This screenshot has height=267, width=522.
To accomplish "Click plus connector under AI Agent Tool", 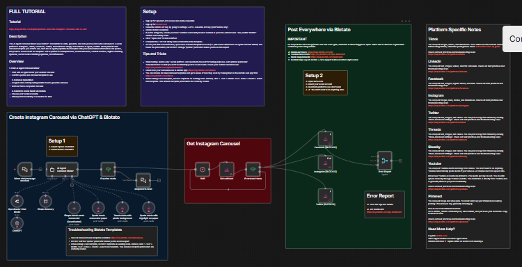I will [72, 185].
